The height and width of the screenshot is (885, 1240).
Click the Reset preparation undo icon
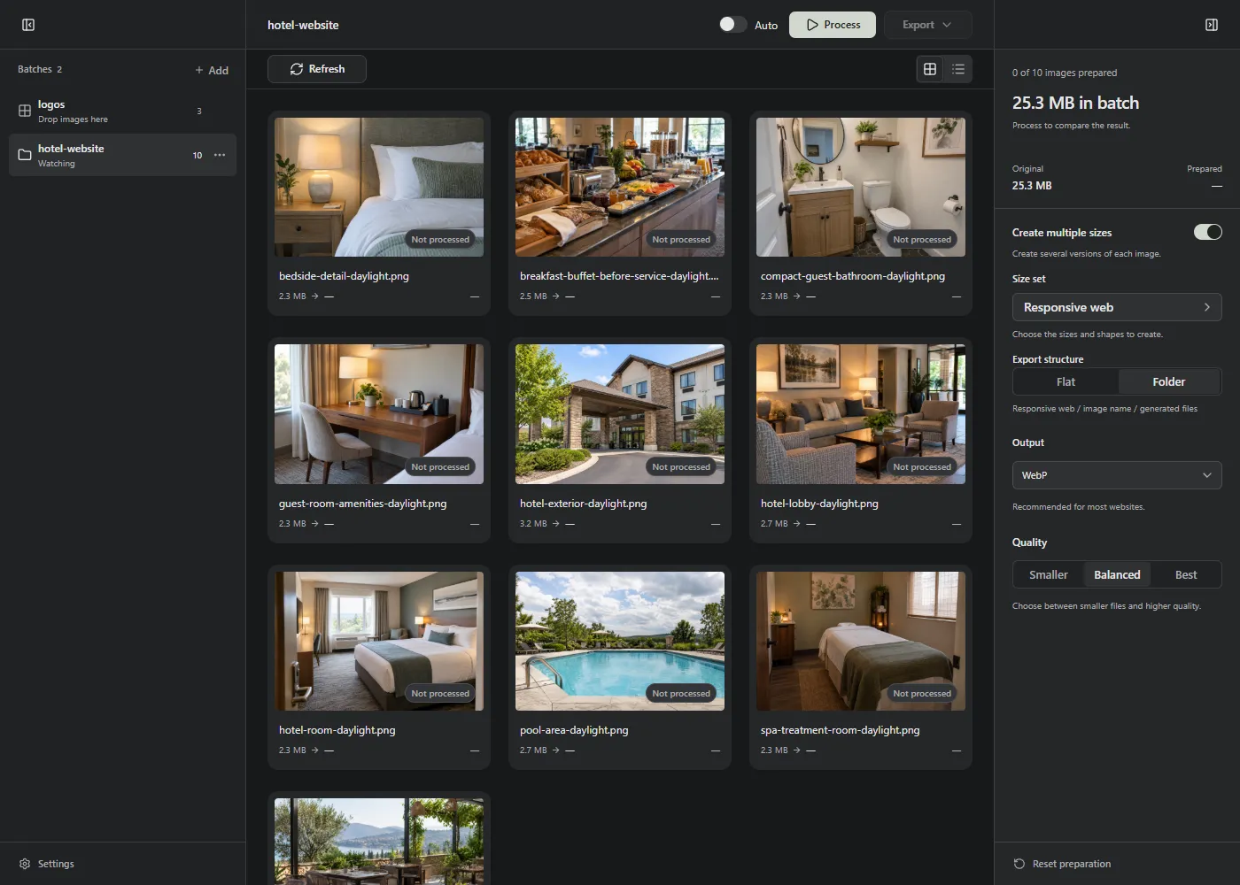pos(1019,864)
